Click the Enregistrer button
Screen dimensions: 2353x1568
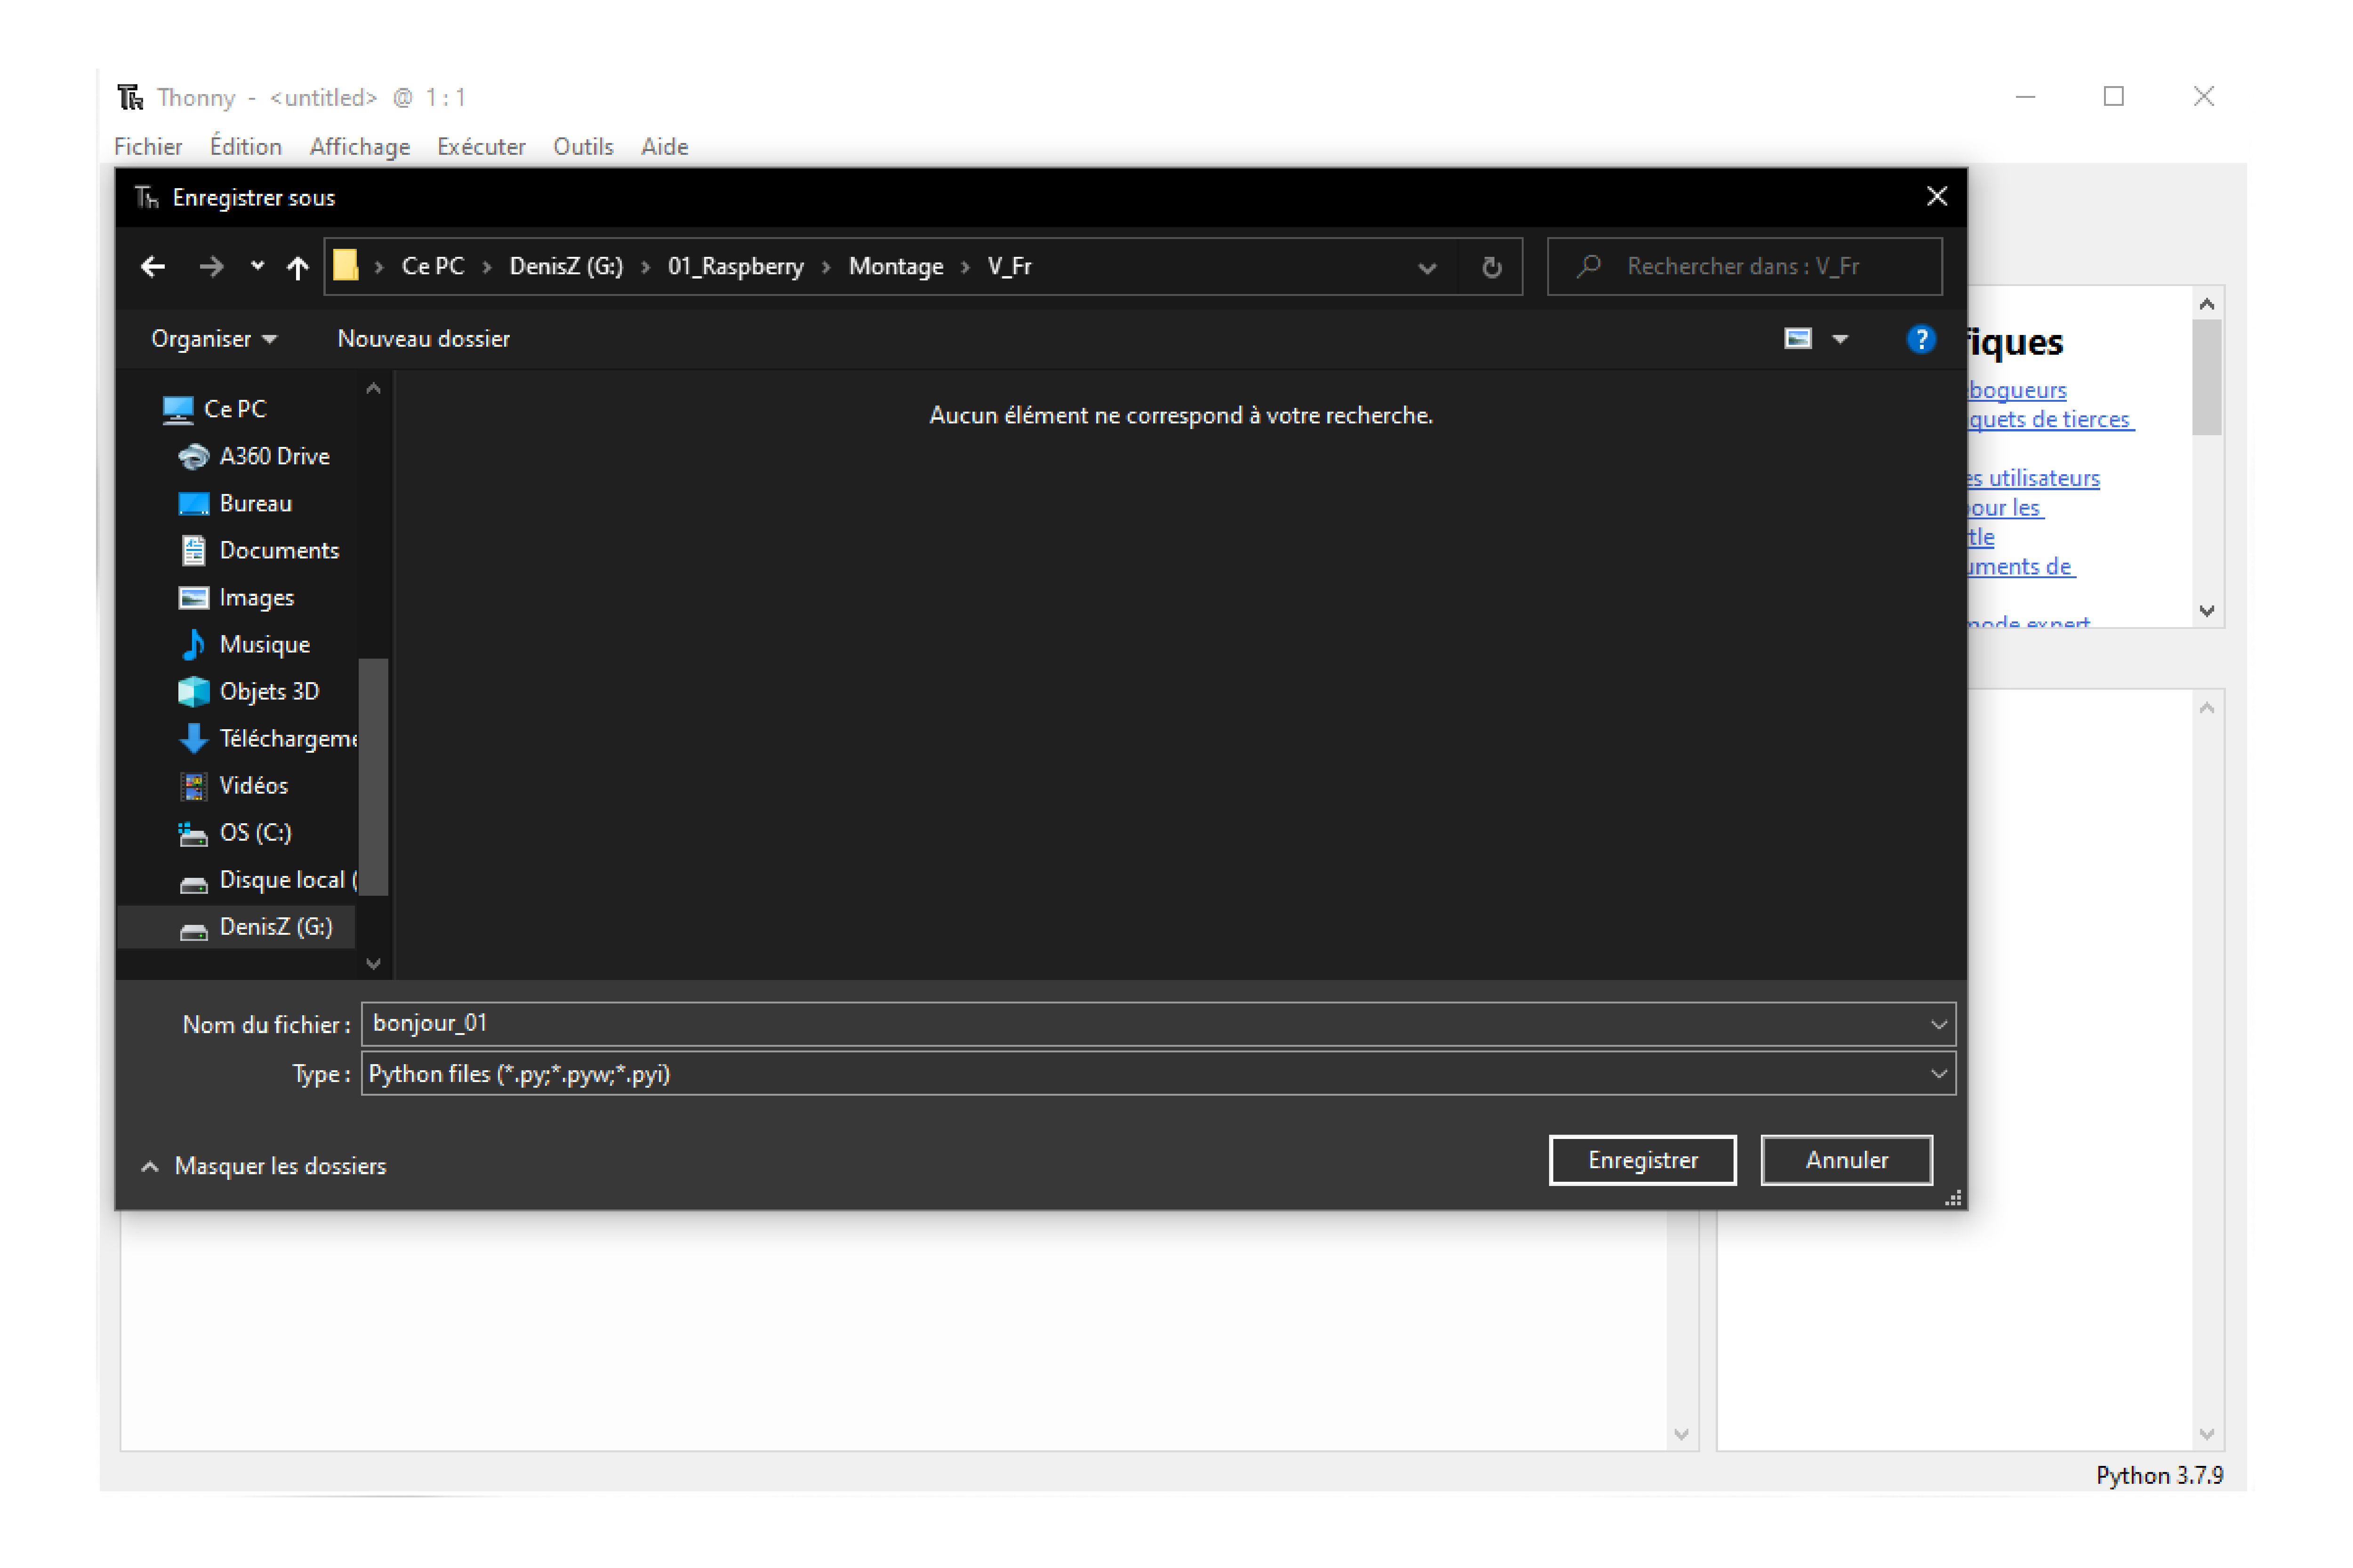pyautogui.click(x=1642, y=1160)
